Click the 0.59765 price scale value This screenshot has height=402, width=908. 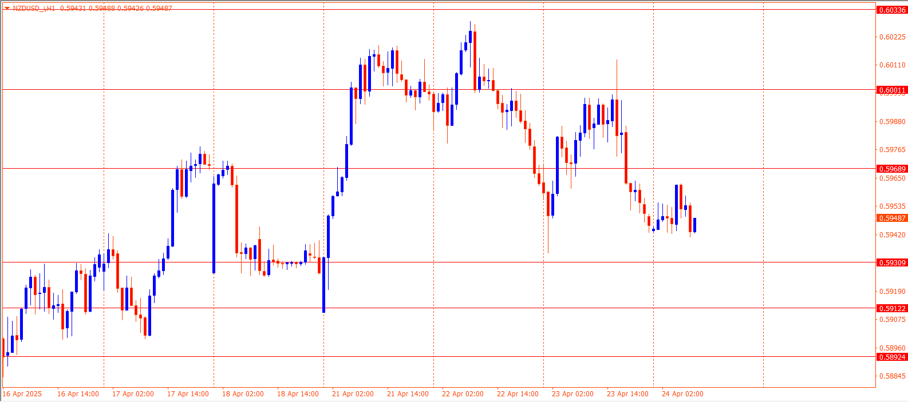(893, 150)
